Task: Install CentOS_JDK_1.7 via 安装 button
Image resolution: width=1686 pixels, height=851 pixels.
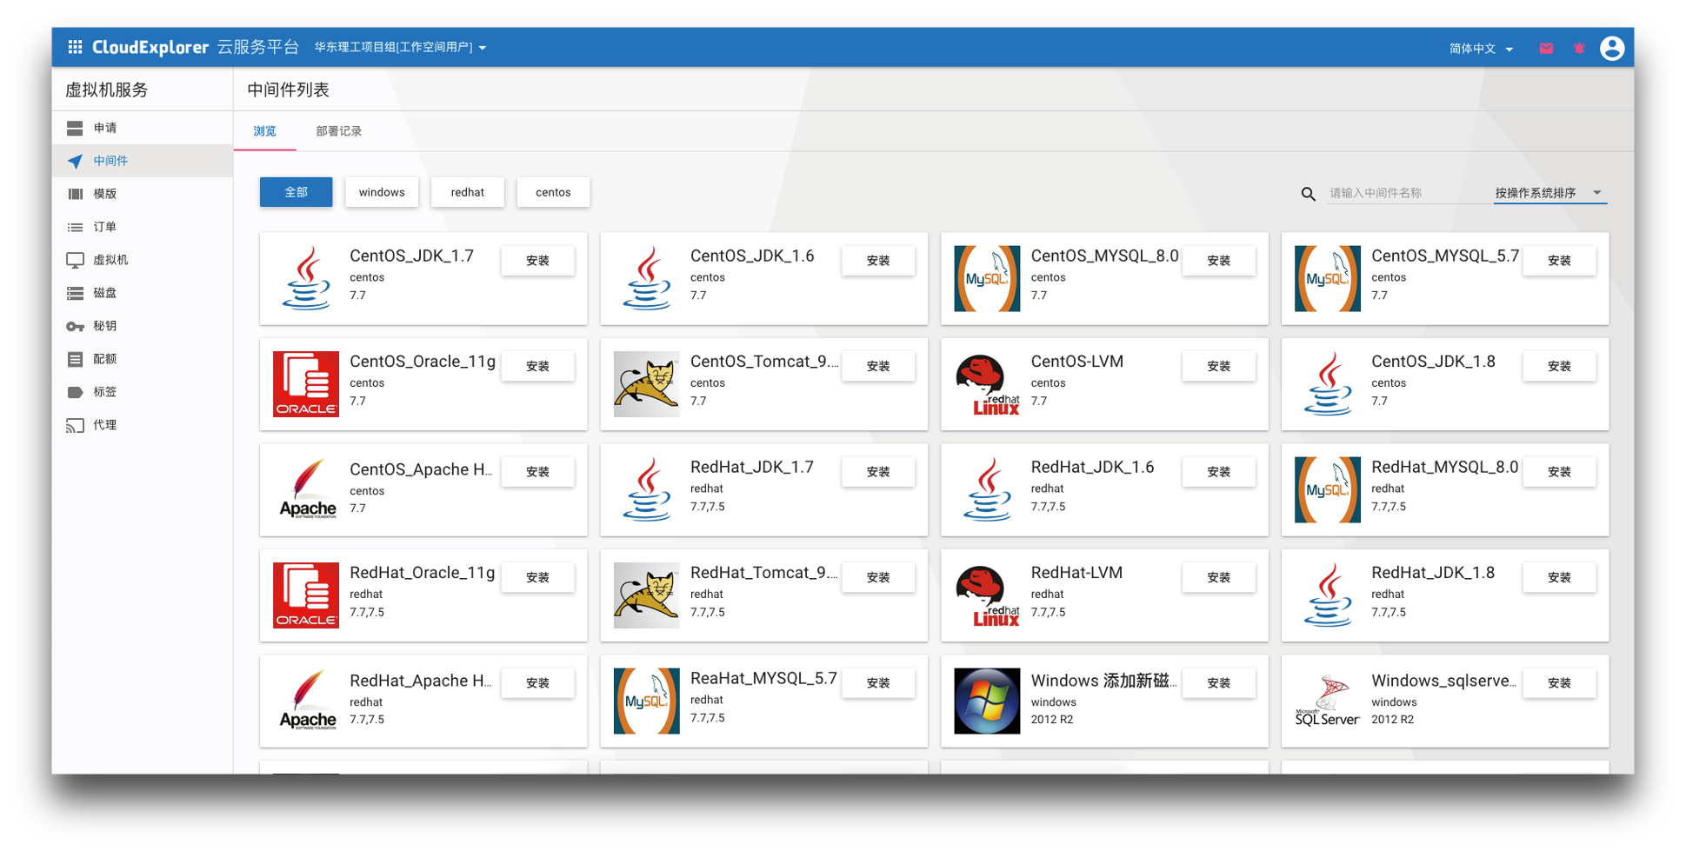Action: (537, 261)
